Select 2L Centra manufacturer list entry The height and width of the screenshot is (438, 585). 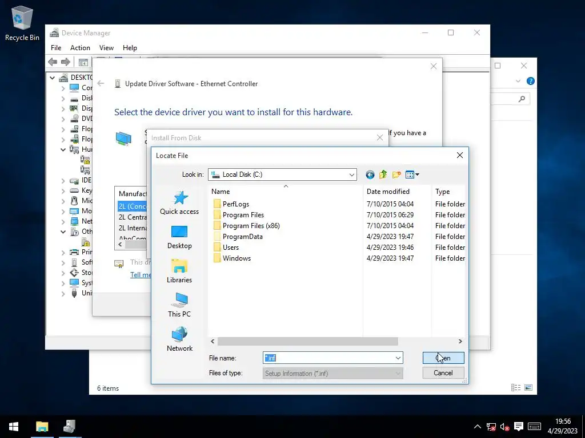[x=133, y=217]
